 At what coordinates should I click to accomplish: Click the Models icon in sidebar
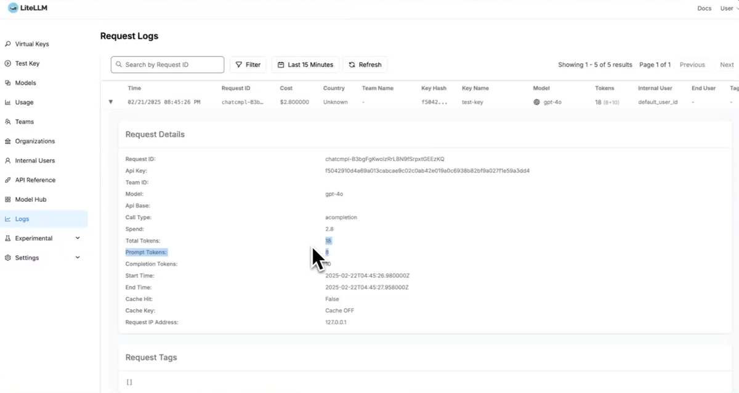[8, 83]
